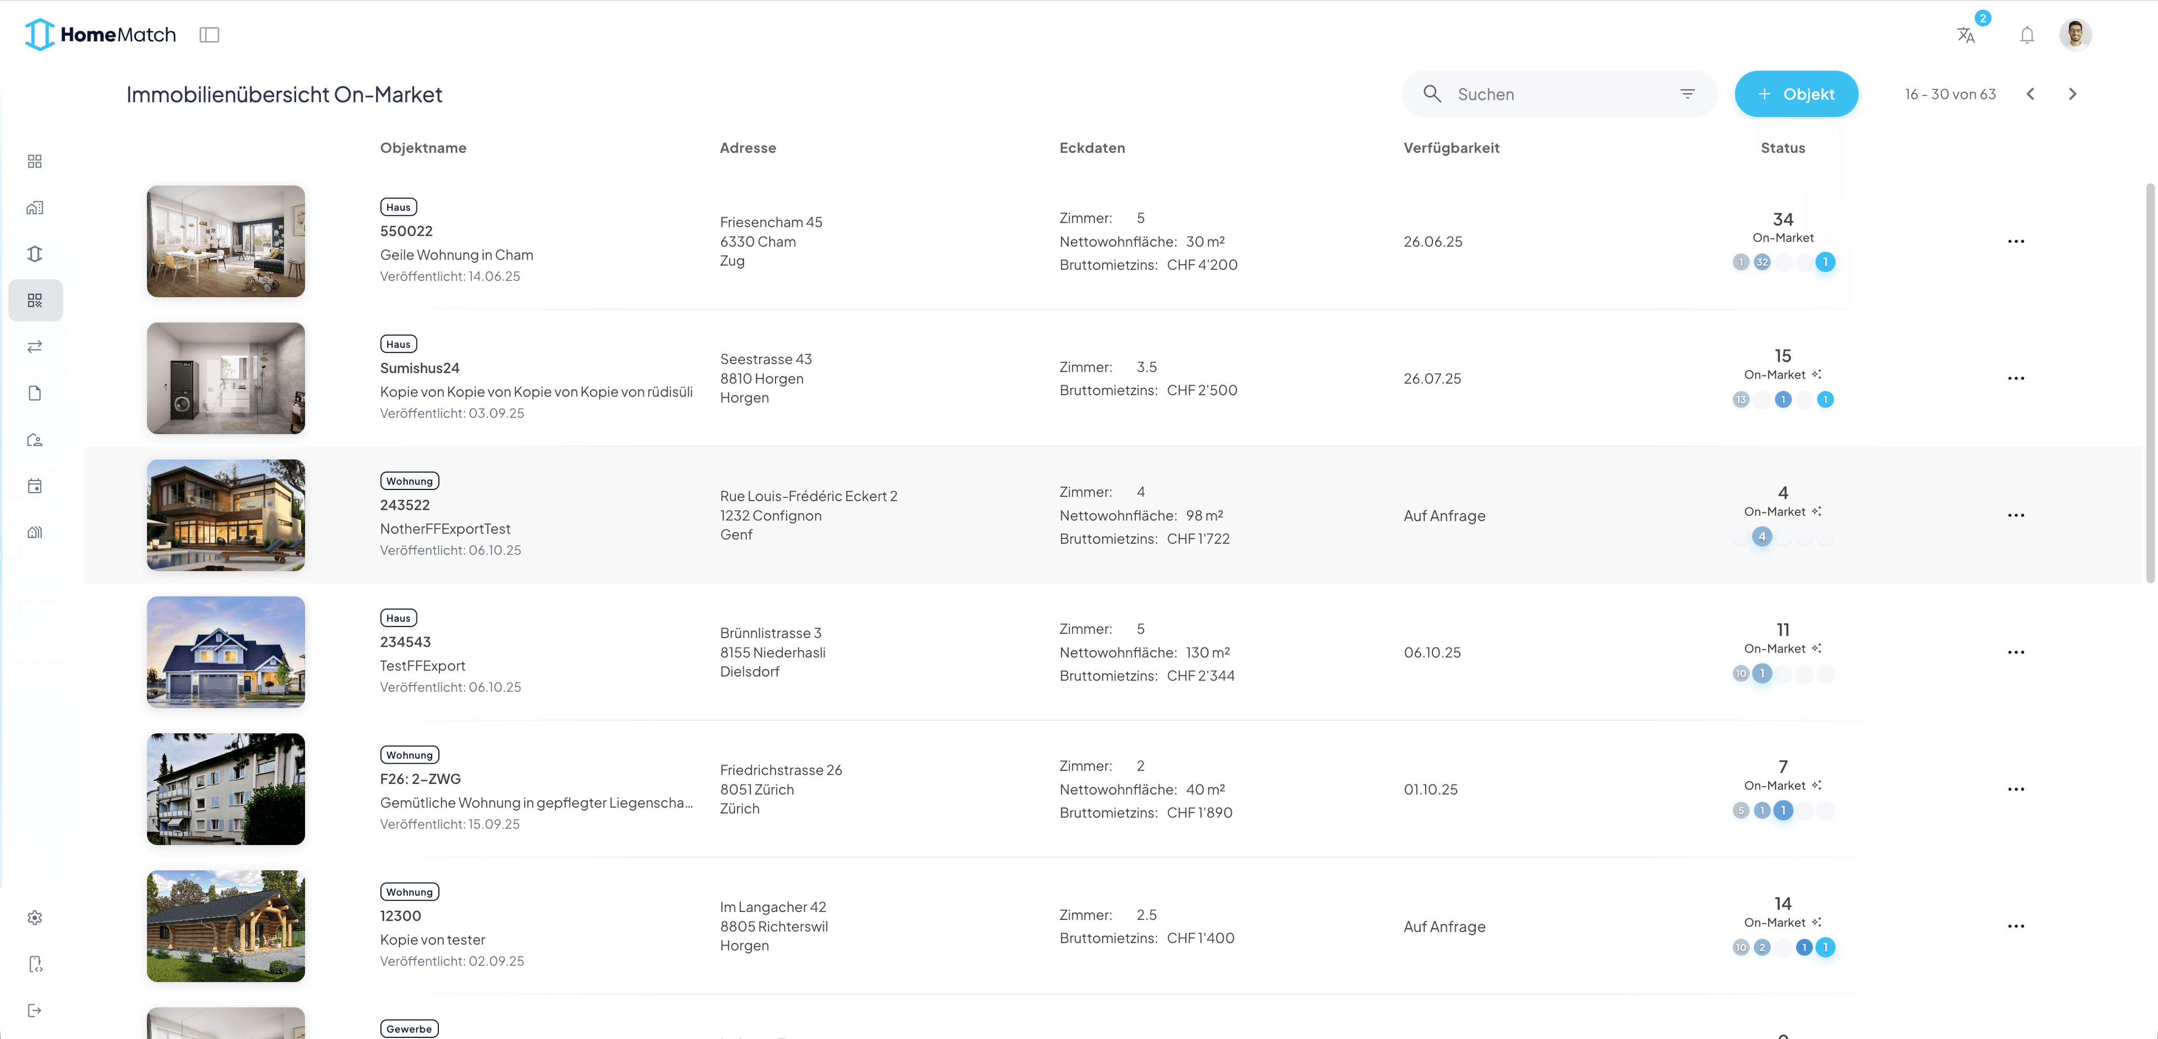The image size is (2158, 1039).
Task: Click the Objektname column header
Action: (423, 147)
